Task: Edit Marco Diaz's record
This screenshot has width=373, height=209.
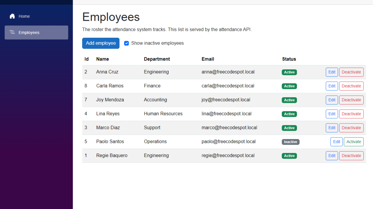Action: [332, 128]
